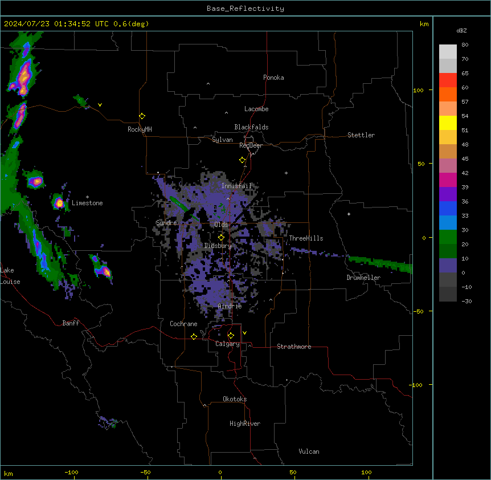This screenshot has width=491, height=480.
Task: Click the Stettler city label
Action: point(361,135)
